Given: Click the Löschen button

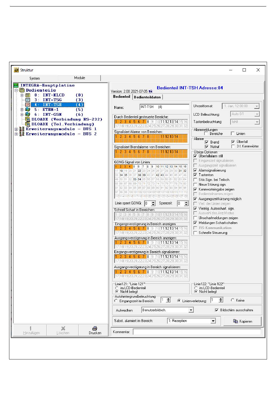Looking at the screenshot, I should click(63, 331).
